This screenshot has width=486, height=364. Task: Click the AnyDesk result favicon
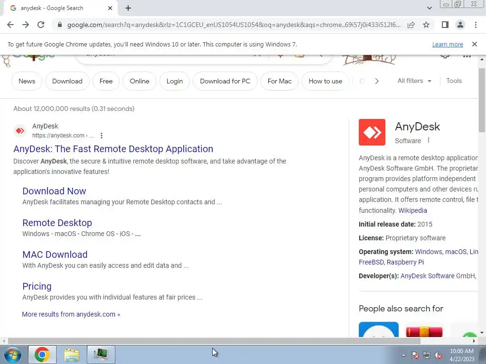(x=20, y=131)
